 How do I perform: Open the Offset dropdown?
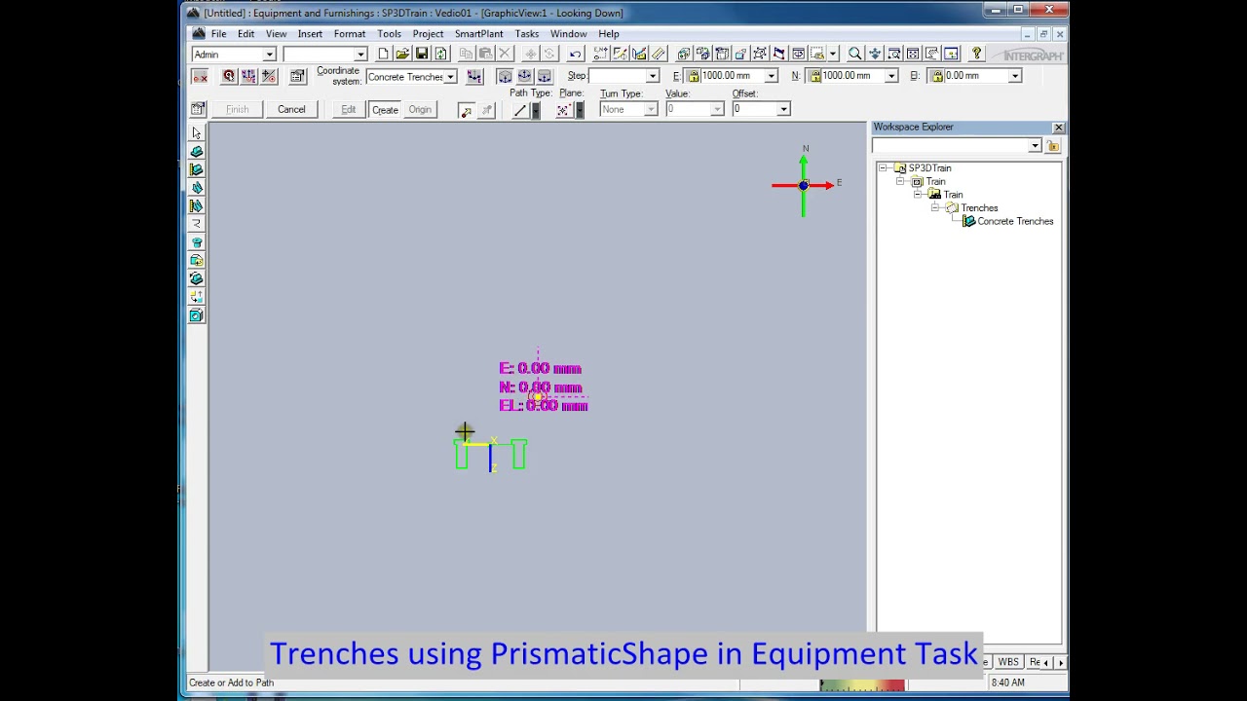[783, 109]
